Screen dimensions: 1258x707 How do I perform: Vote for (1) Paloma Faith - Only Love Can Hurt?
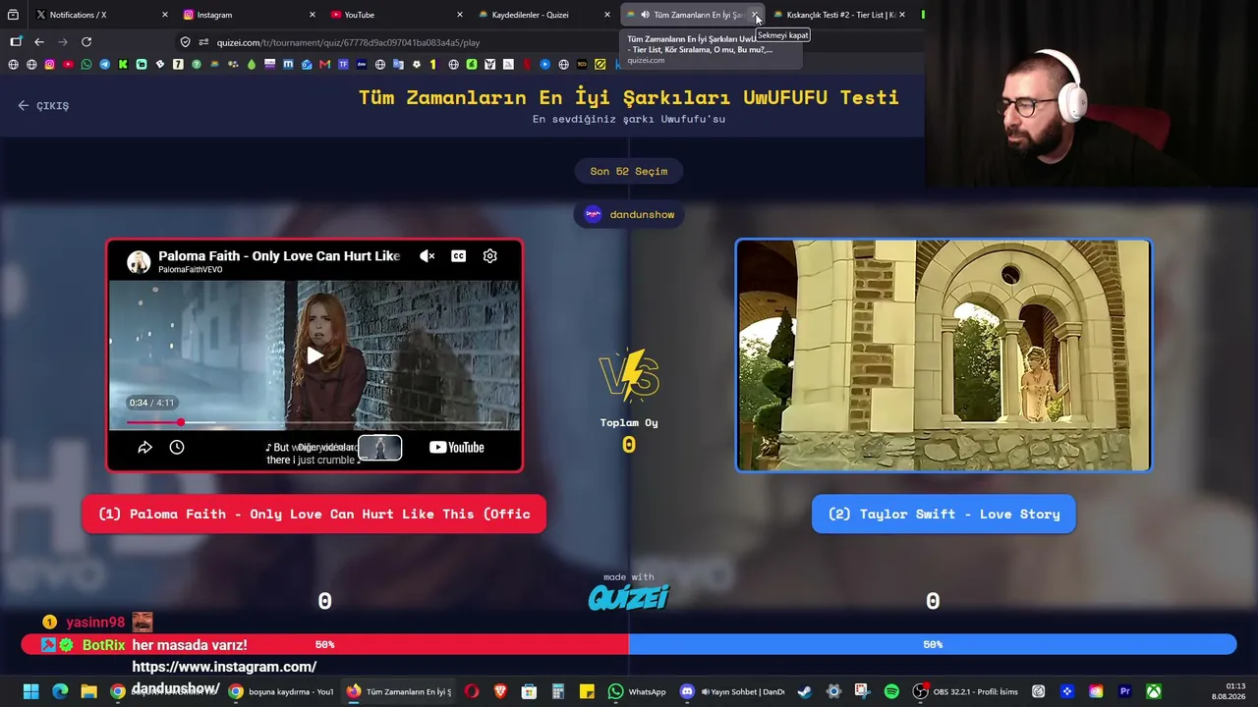coord(314,514)
